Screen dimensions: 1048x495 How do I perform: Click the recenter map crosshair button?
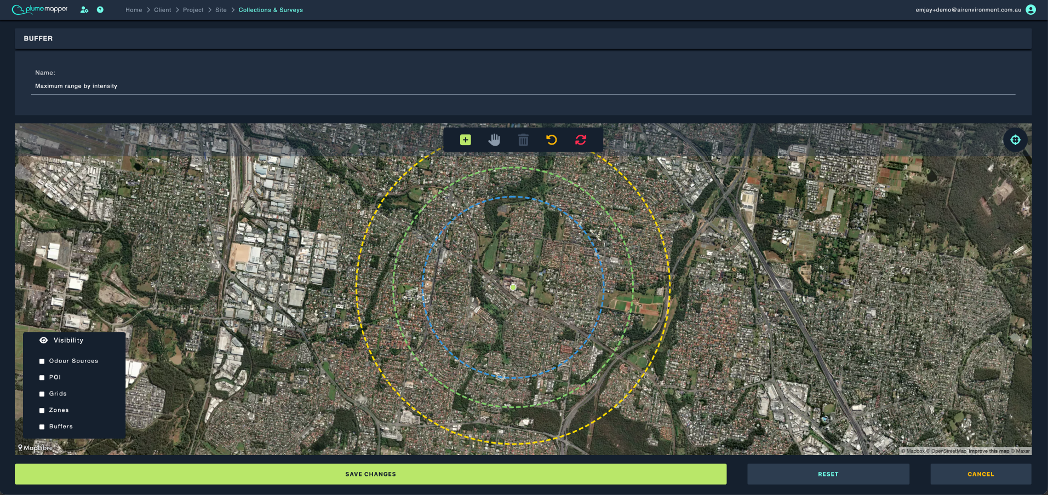(1015, 140)
